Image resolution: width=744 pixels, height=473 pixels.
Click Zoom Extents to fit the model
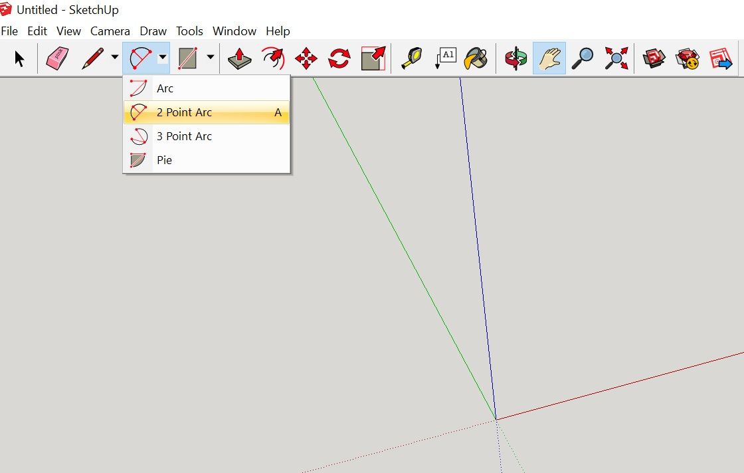click(615, 58)
